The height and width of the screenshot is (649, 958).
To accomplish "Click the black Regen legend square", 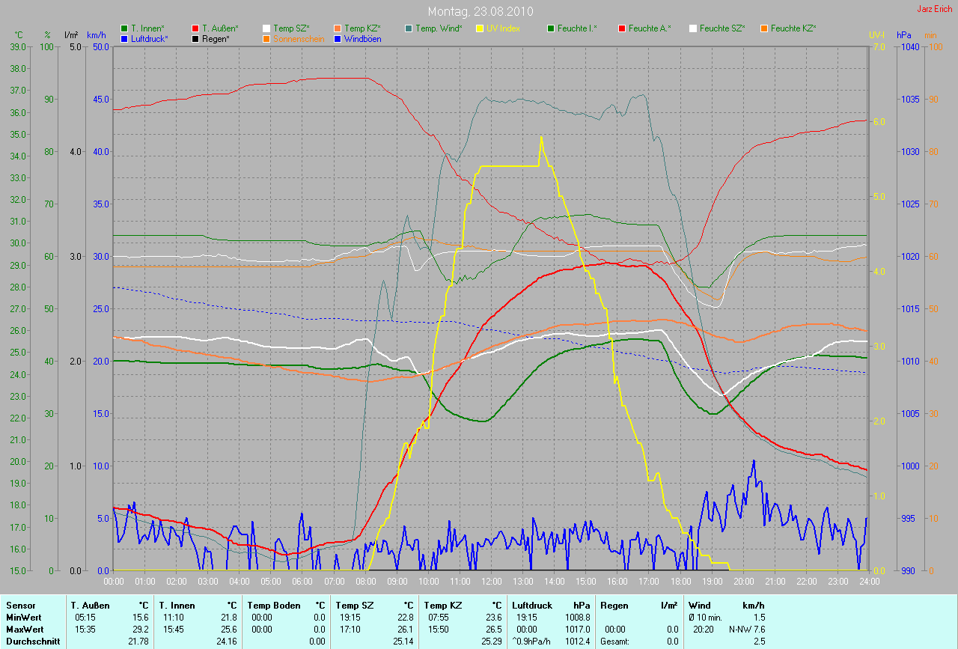I will pyautogui.click(x=195, y=38).
